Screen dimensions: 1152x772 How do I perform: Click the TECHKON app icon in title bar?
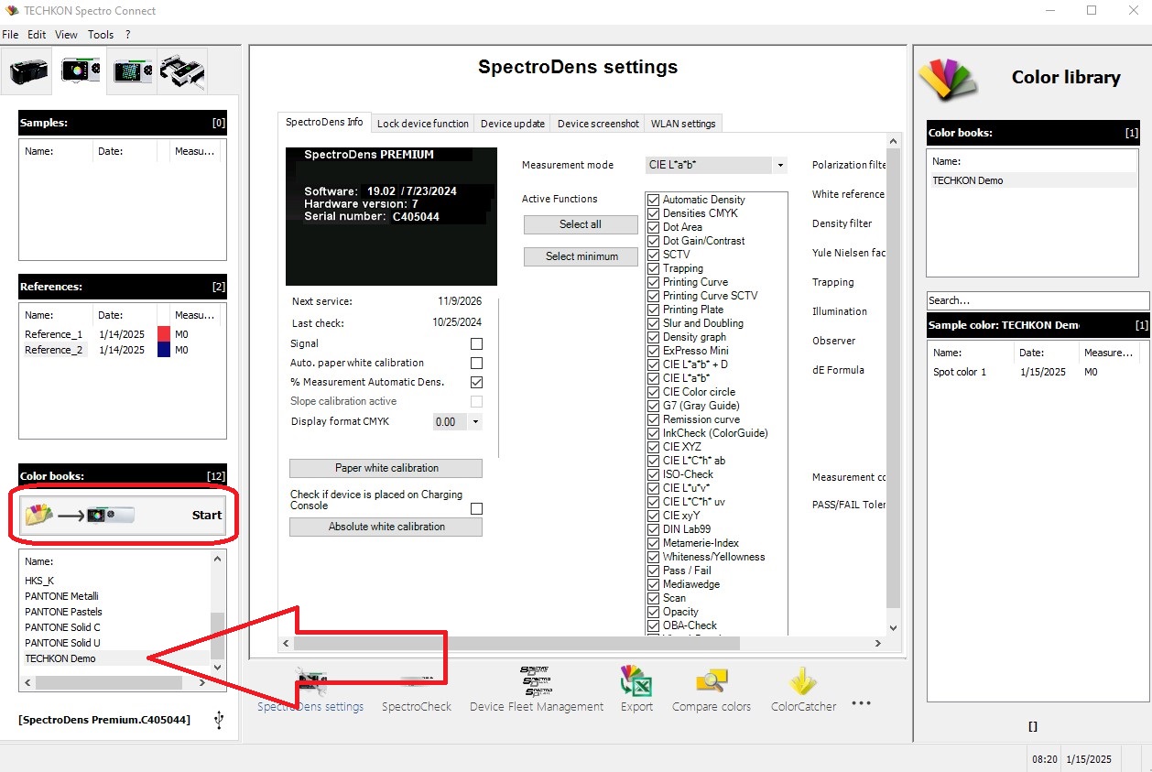[x=12, y=11]
